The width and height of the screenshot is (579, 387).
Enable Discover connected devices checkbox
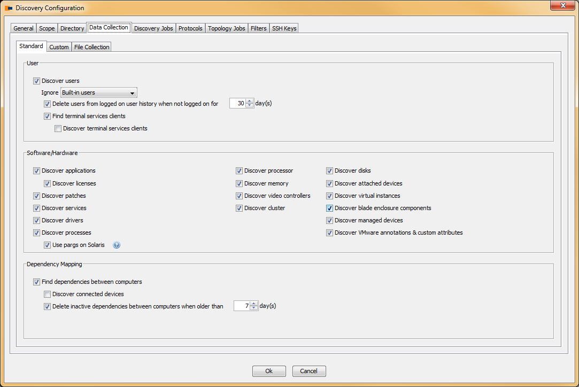tap(47, 295)
